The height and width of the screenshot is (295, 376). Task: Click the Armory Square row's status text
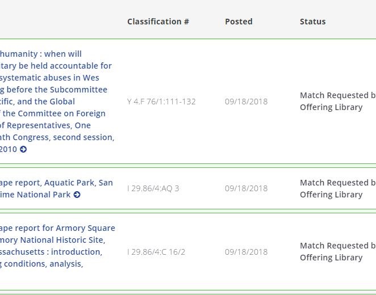338,252
